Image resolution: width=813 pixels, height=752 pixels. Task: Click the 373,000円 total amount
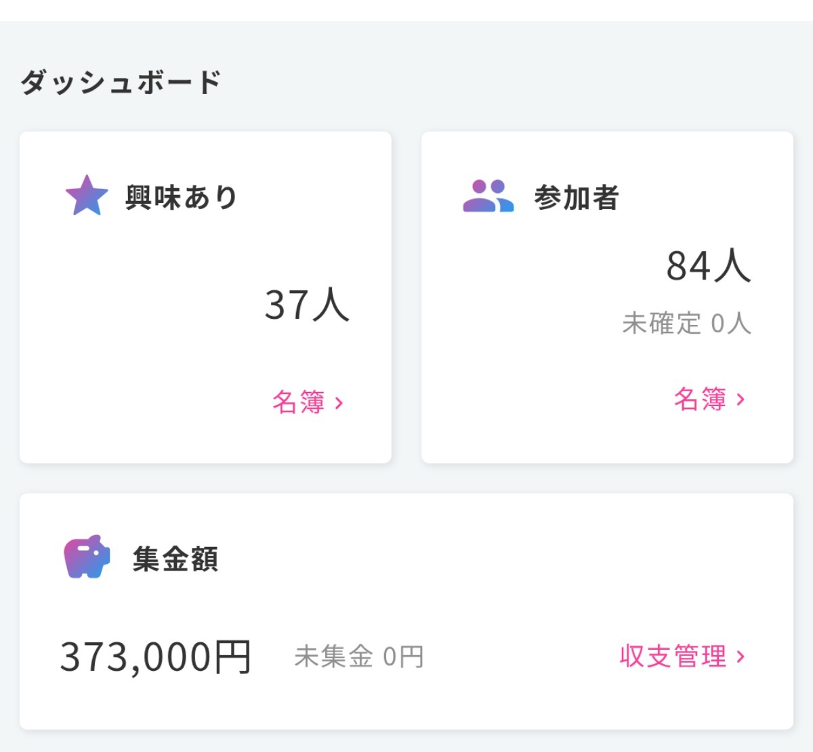tap(156, 657)
